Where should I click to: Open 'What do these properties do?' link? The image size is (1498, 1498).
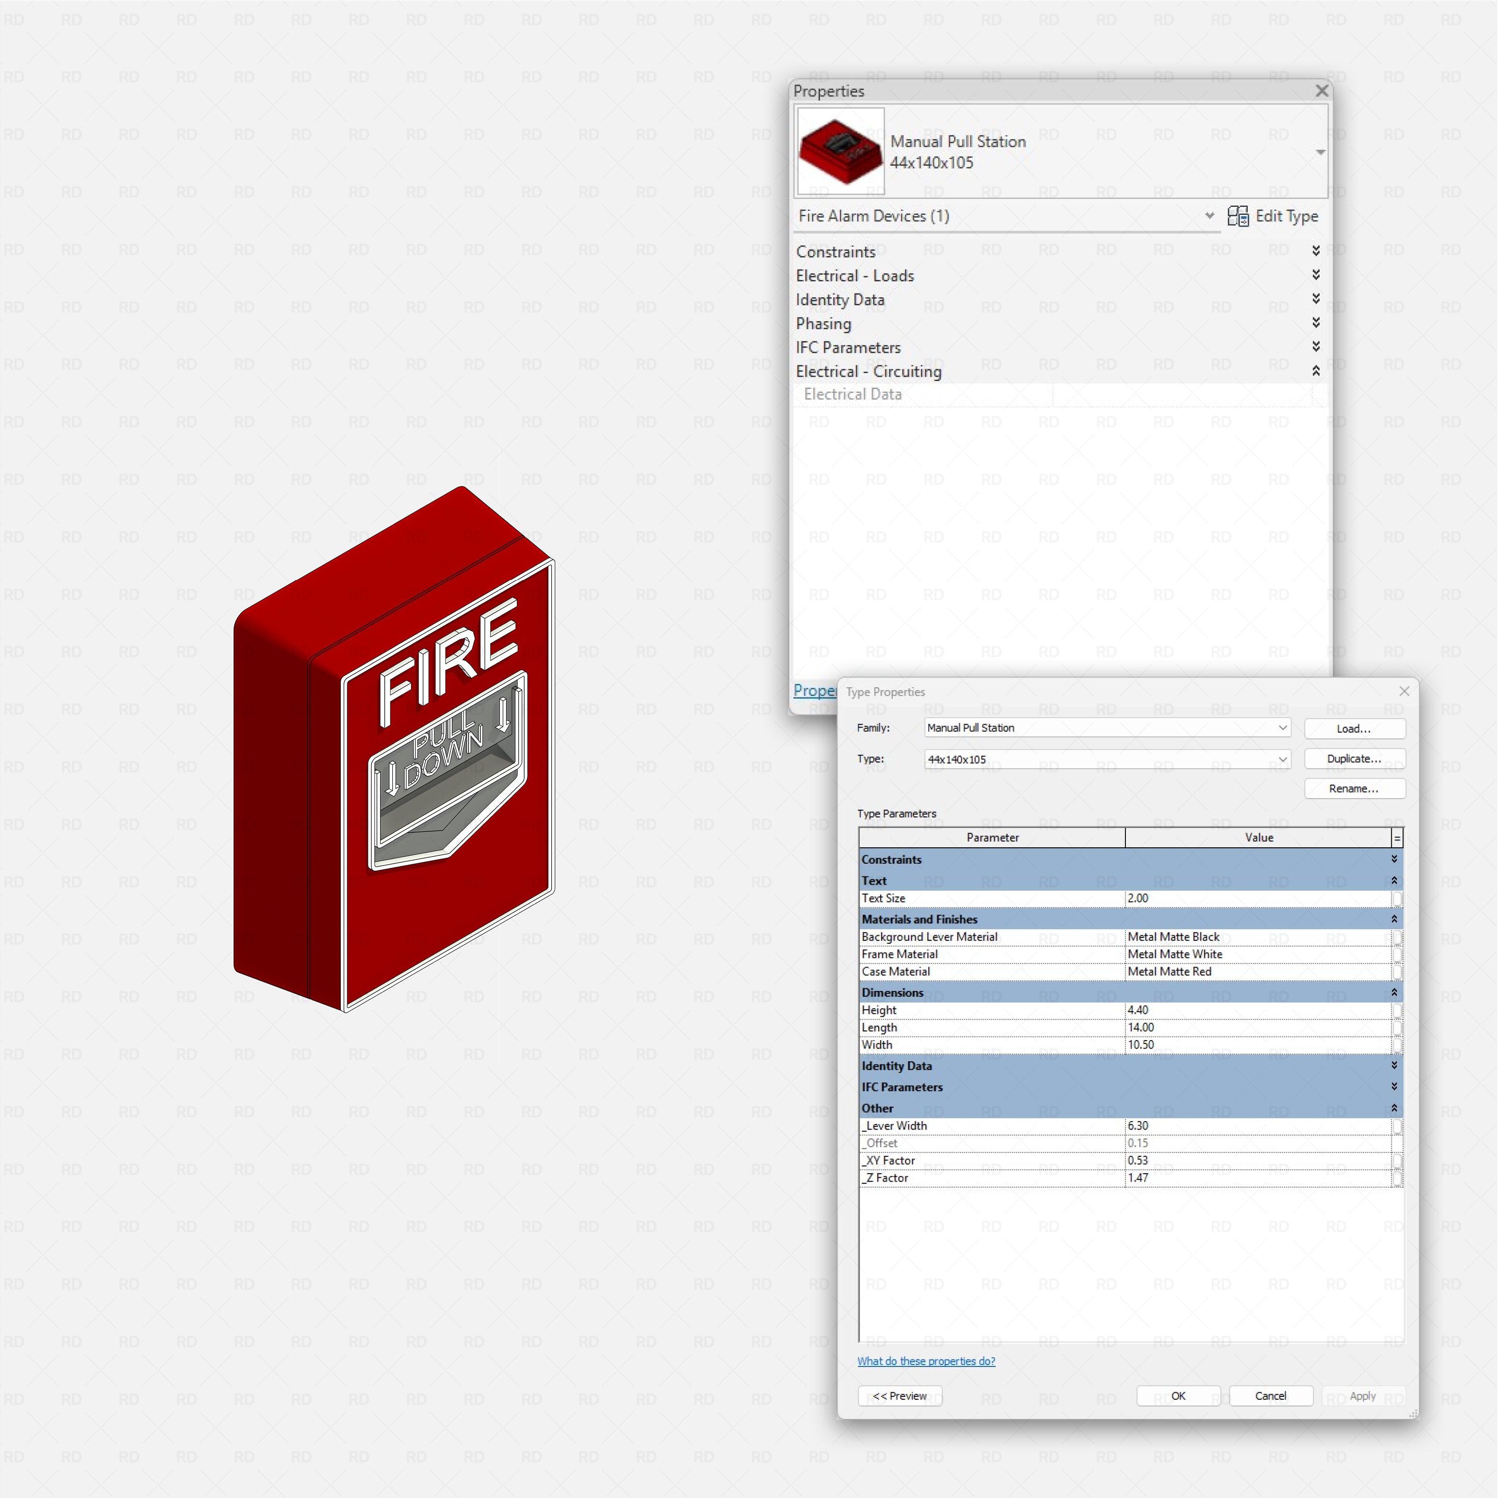tap(926, 1361)
